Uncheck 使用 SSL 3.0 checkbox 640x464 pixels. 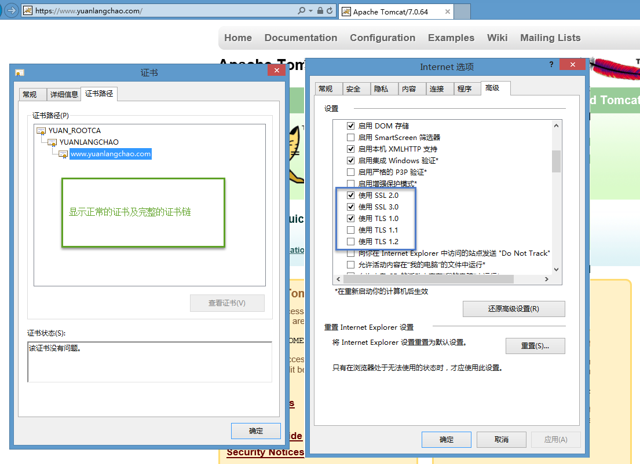[350, 207]
